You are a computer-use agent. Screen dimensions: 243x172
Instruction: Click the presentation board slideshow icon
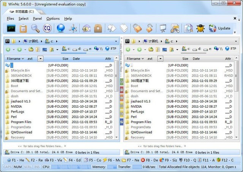click(x=163, y=28)
